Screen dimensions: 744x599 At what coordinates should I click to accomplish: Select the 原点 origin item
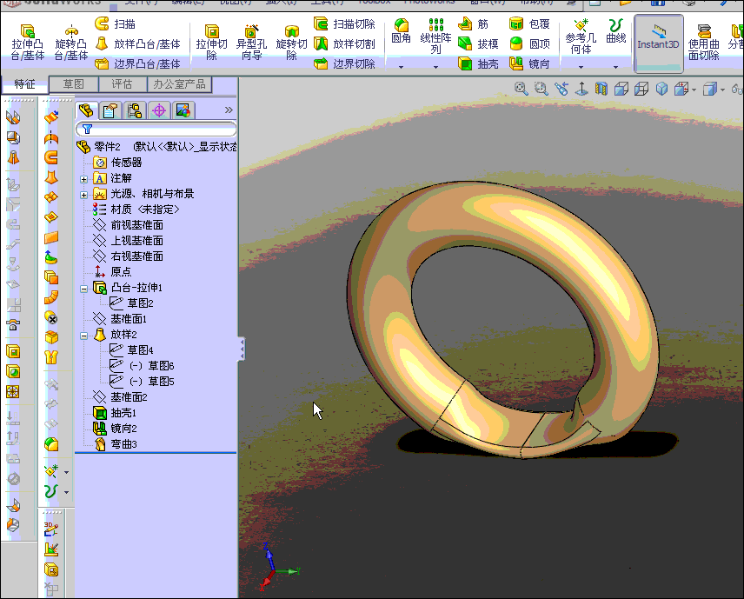[x=112, y=272]
